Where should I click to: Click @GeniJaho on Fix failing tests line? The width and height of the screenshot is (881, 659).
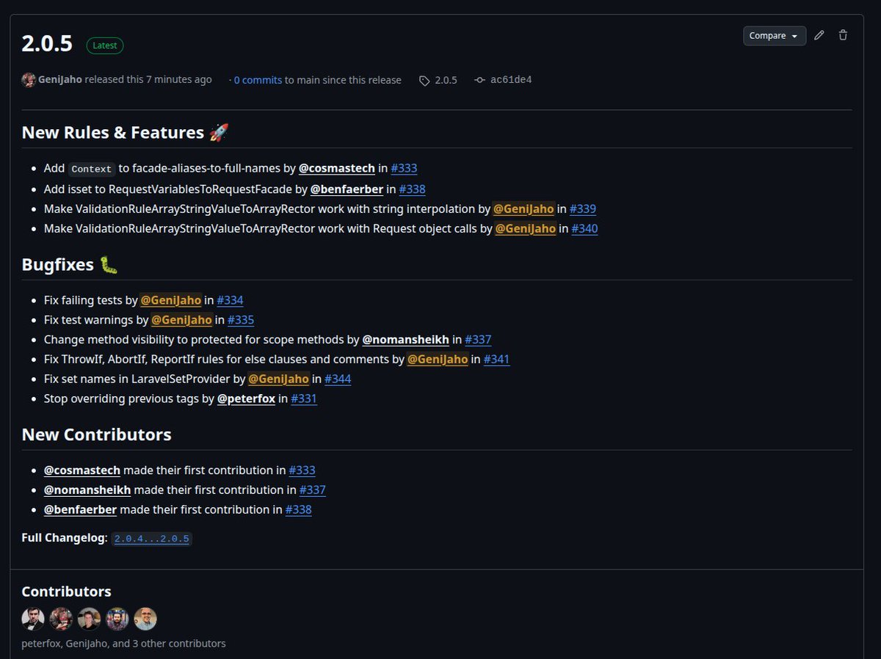171,299
